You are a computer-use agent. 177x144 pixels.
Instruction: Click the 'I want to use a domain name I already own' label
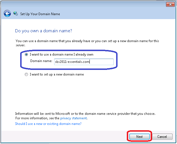click(x=61, y=54)
